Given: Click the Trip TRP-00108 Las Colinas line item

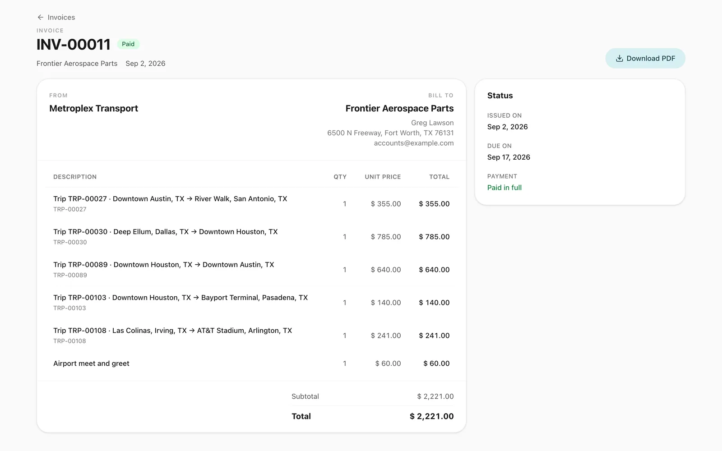Looking at the screenshot, I should pyautogui.click(x=173, y=331).
